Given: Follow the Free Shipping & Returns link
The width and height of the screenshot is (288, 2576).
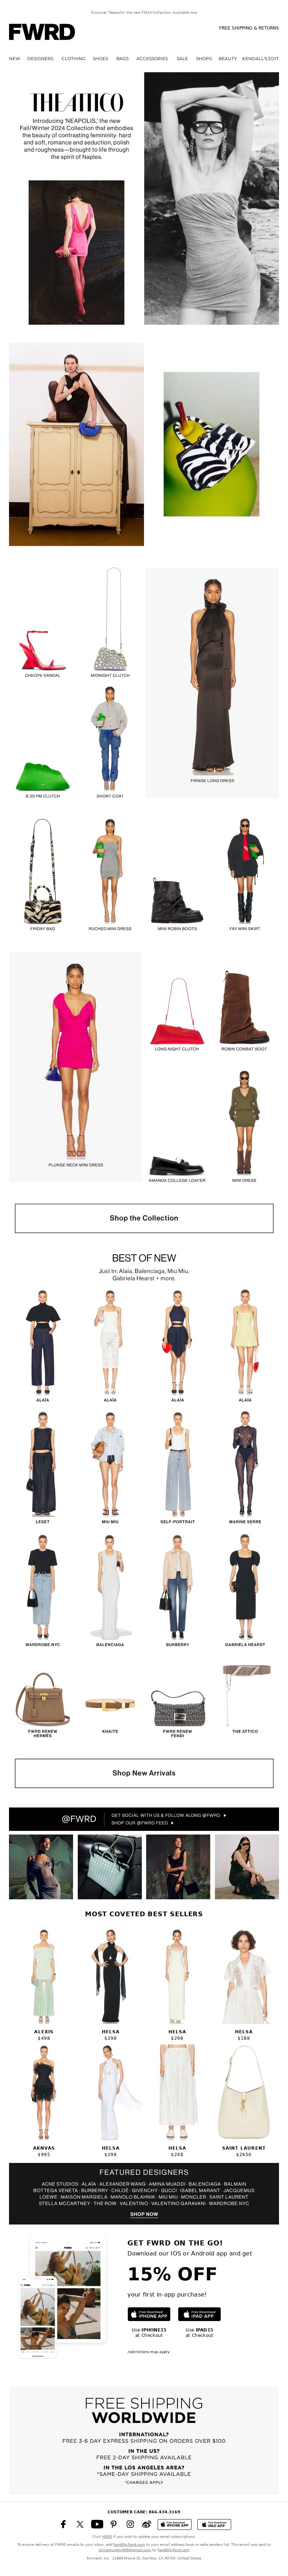Looking at the screenshot, I should tap(249, 28).
